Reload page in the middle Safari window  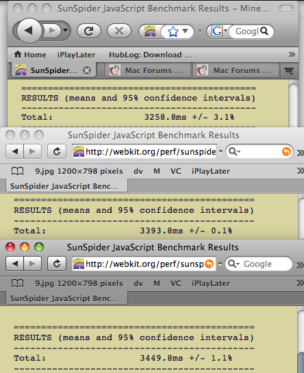coord(57,151)
